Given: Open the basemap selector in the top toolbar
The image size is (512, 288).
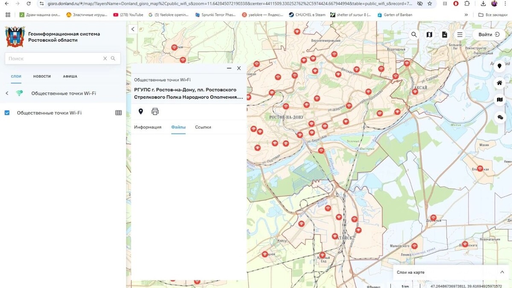Looking at the screenshot, I should 429,35.
